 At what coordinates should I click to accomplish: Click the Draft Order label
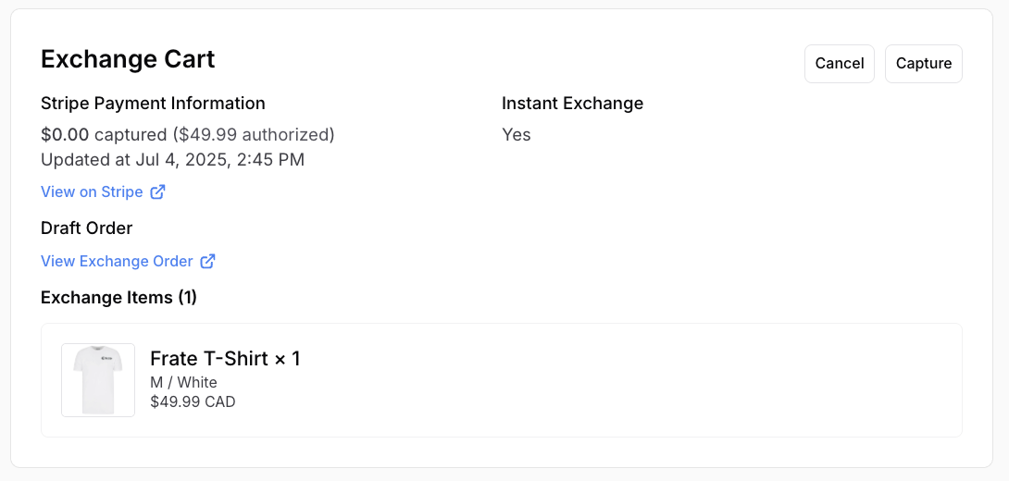pos(86,228)
